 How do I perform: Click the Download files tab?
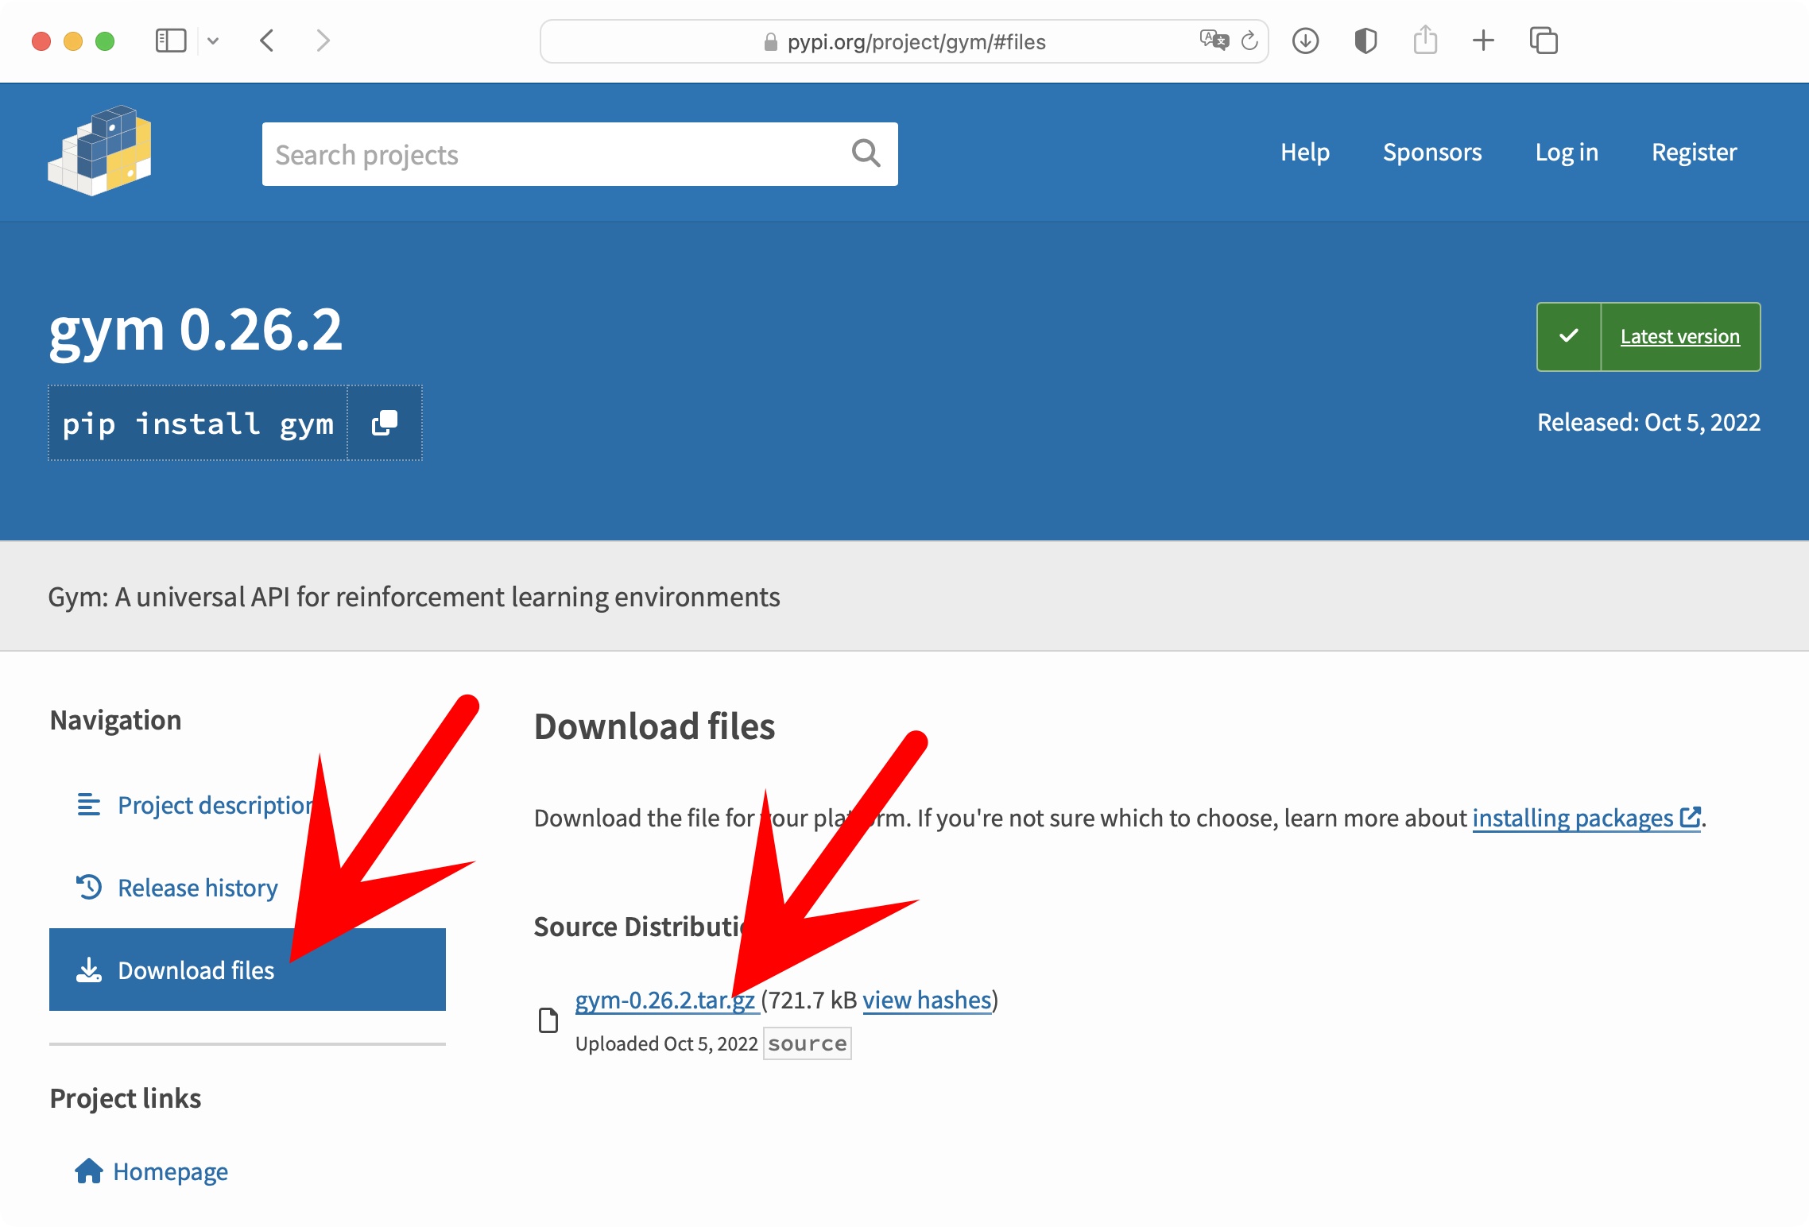point(196,970)
